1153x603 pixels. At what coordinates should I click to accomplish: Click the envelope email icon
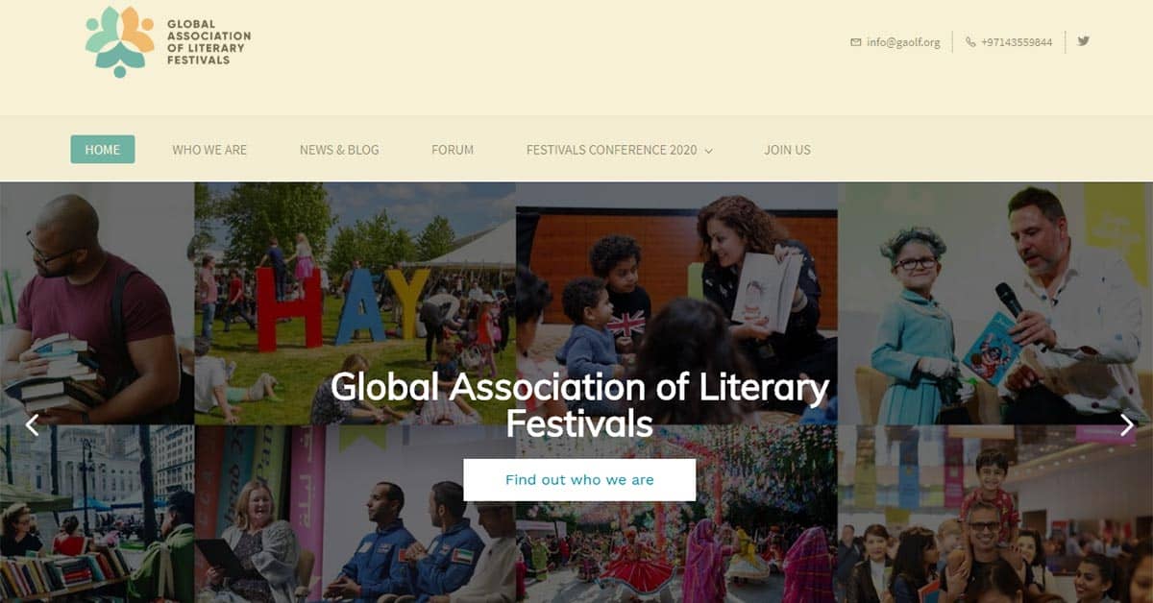[x=855, y=42]
